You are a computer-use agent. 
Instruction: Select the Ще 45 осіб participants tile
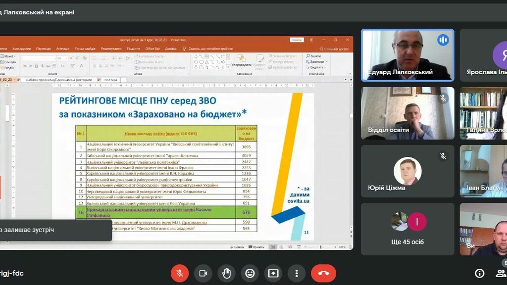point(407,228)
